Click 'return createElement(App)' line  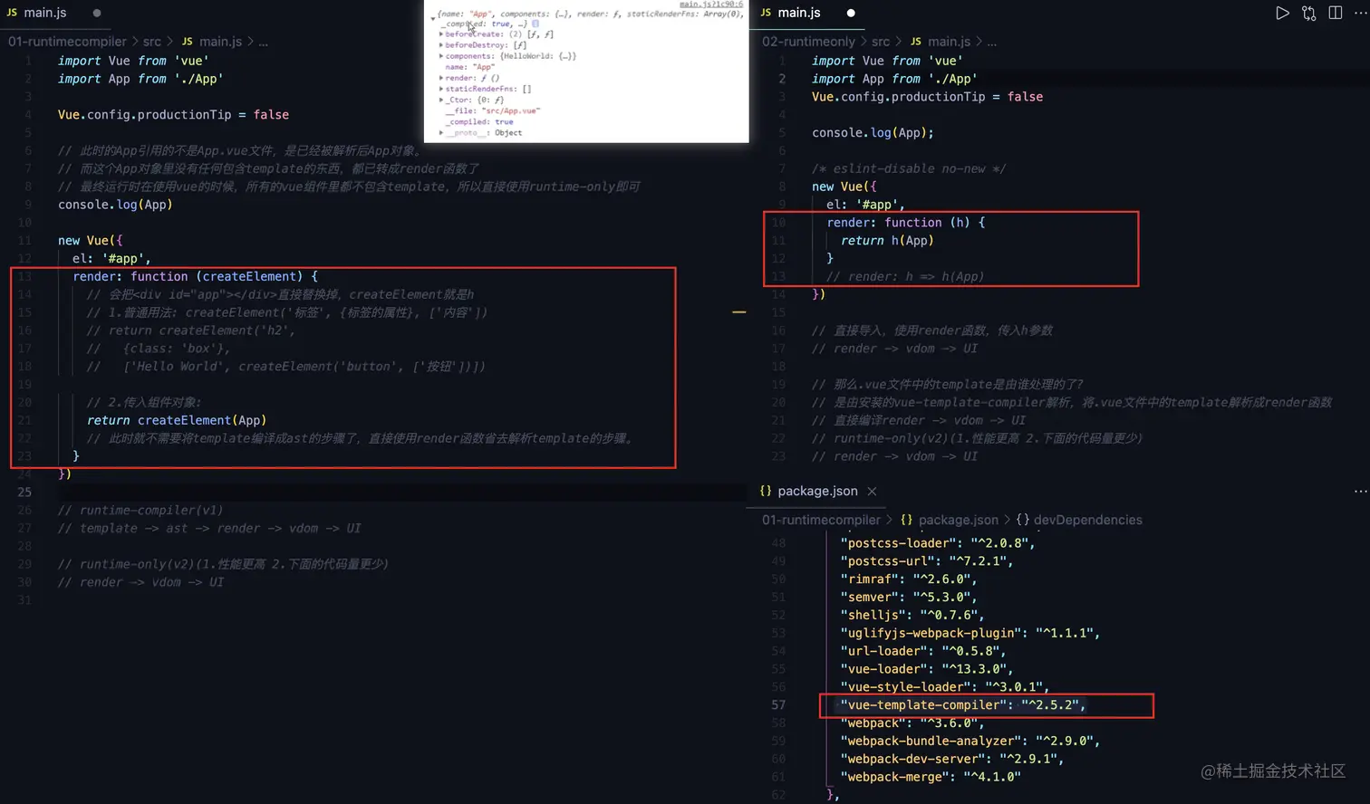(177, 420)
